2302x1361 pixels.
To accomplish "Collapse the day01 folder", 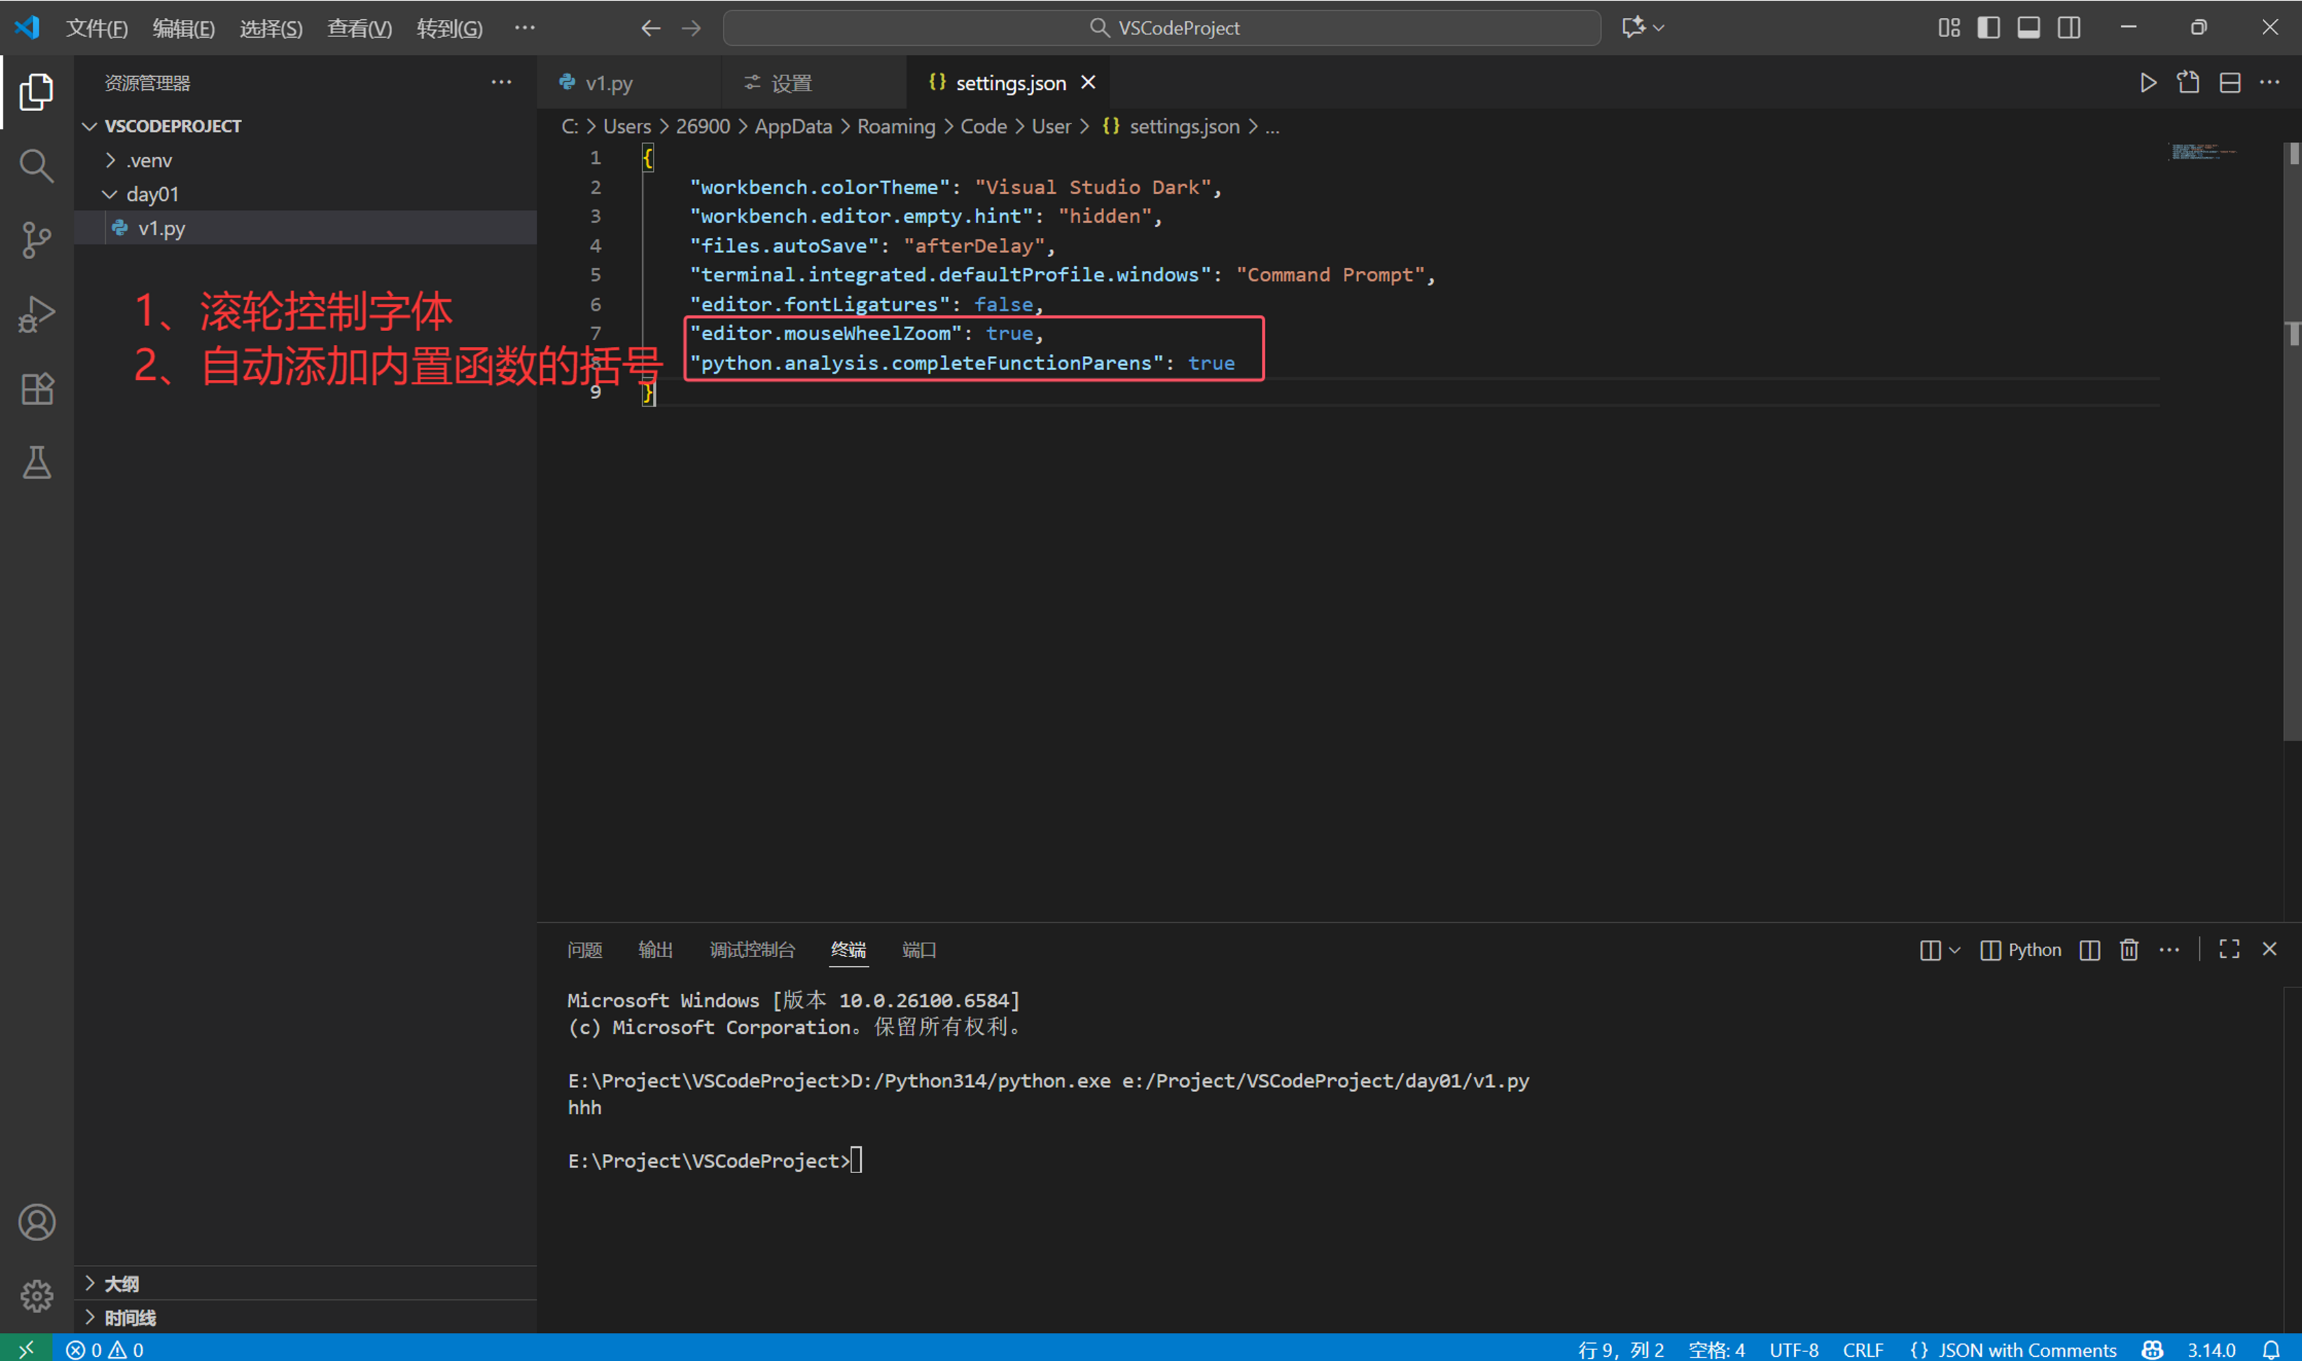I will coord(108,193).
